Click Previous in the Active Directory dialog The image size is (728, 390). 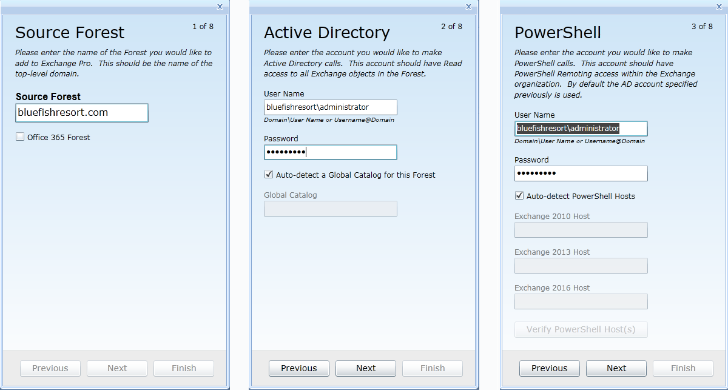(299, 368)
